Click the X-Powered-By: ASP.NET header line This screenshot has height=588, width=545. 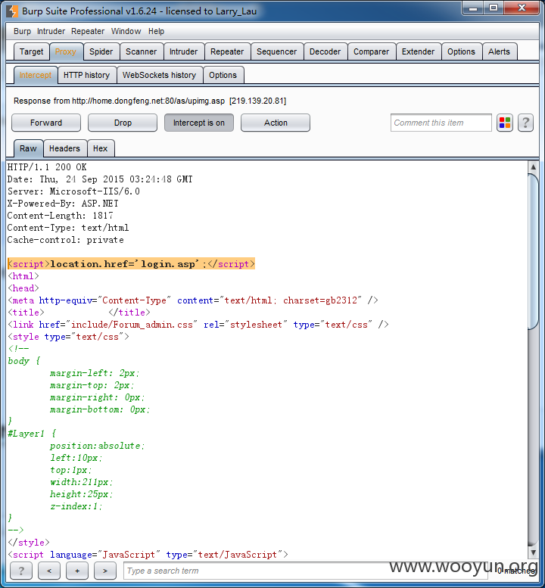pos(63,204)
